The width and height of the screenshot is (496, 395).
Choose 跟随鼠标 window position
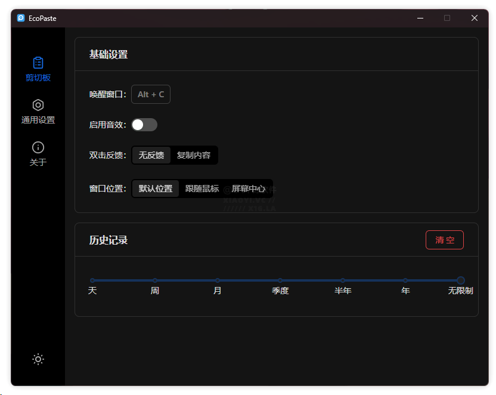pyautogui.click(x=202, y=189)
